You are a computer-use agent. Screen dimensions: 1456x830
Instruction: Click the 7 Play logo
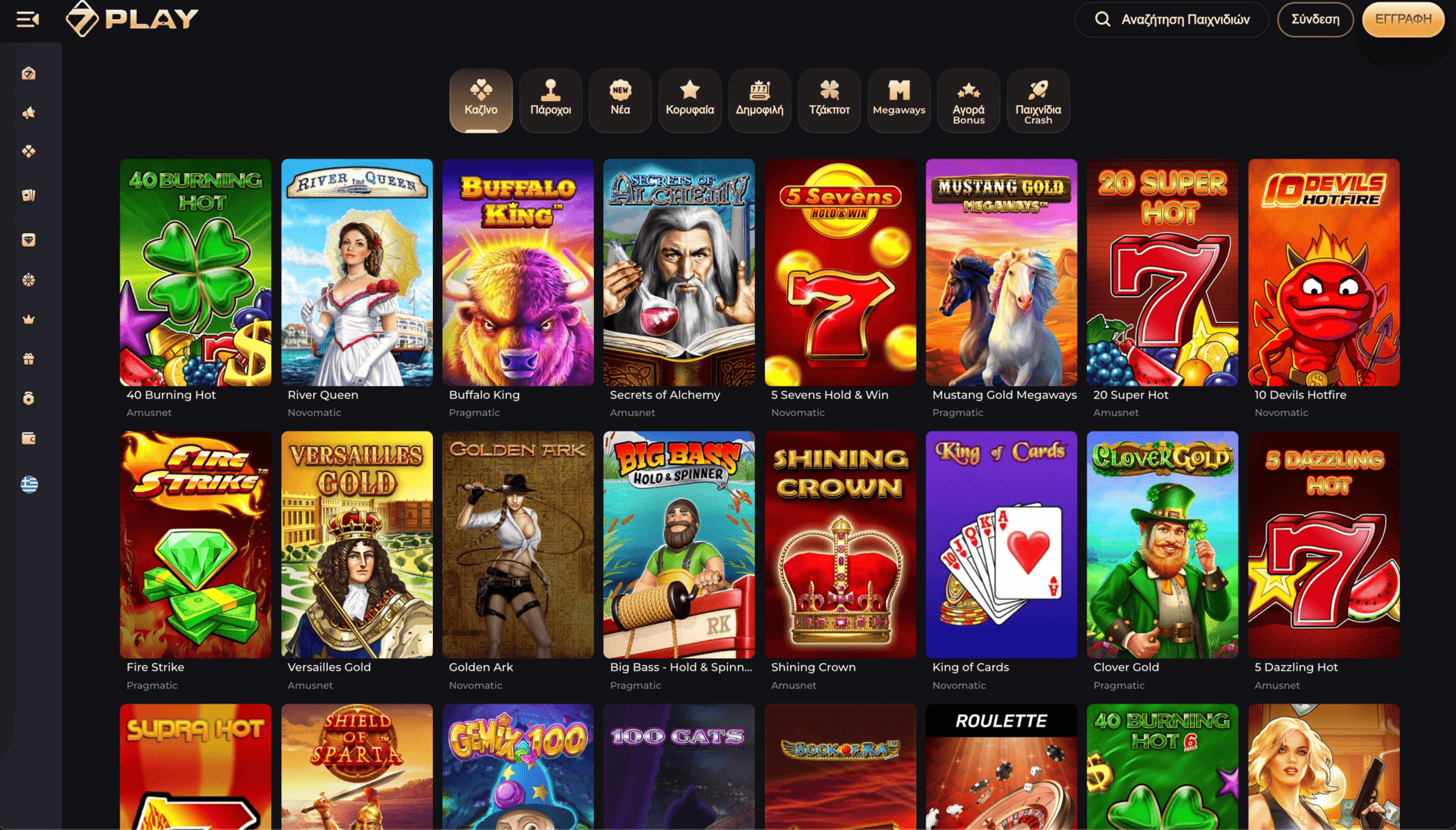(x=132, y=18)
